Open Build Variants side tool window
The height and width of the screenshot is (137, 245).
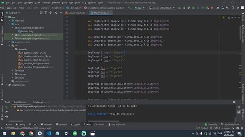(x=2, y=112)
